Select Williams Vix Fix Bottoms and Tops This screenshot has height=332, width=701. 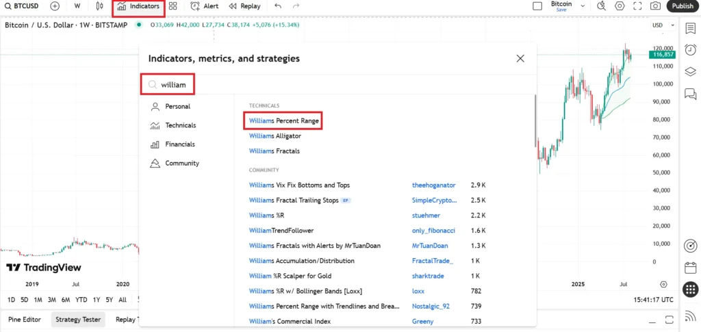click(x=299, y=185)
